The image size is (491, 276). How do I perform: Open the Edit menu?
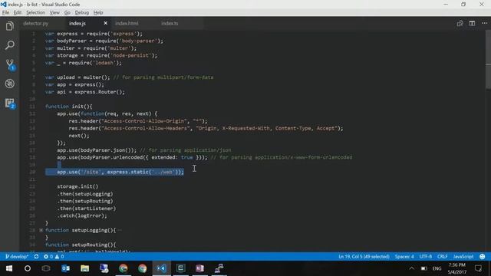tap(18, 12)
